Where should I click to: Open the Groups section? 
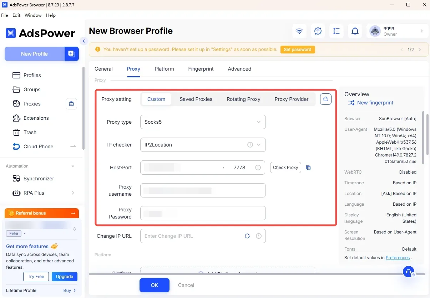click(x=32, y=89)
